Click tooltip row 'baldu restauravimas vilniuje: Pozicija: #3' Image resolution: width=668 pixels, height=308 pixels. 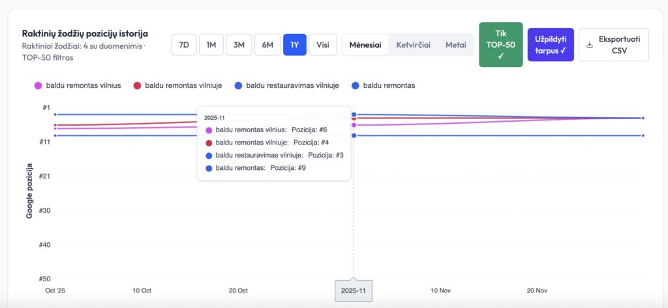click(275, 155)
